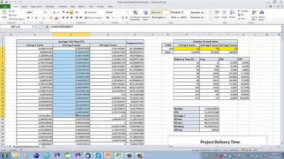Screen dimensions: 284x159
Task: Click the Decrease Decimal icon
Action: tap(126, 18)
